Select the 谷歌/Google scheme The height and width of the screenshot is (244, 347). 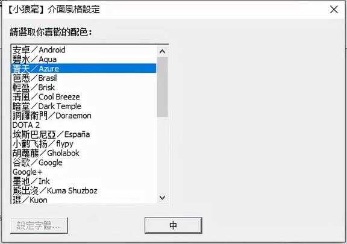(84, 163)
